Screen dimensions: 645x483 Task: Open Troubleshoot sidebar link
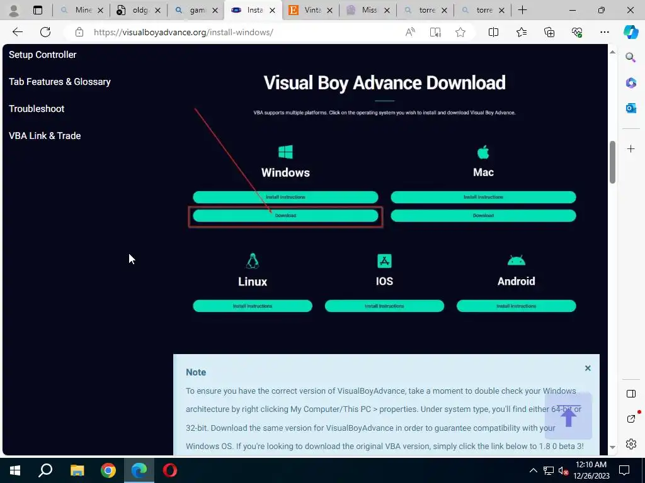click(x=37, y=109)
